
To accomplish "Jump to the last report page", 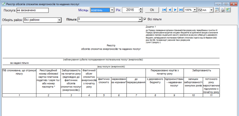I will click(181, 10).
